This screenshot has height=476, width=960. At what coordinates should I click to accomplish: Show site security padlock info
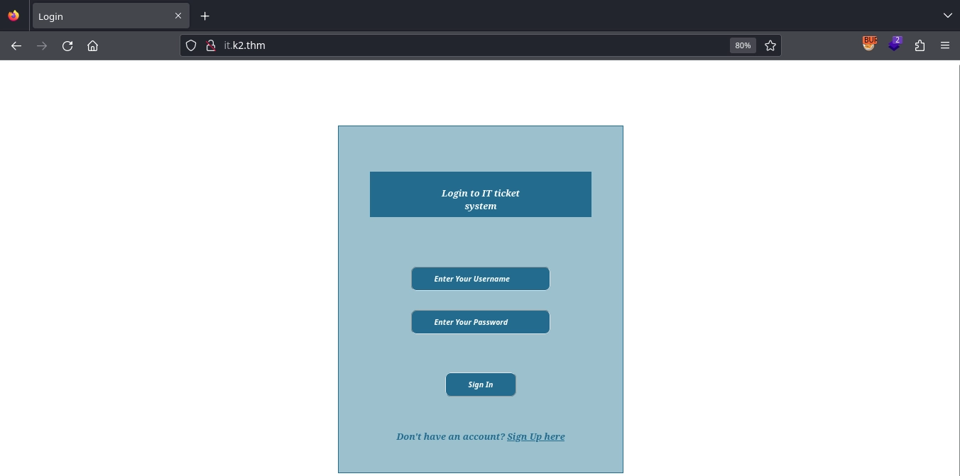click(210, 45)
